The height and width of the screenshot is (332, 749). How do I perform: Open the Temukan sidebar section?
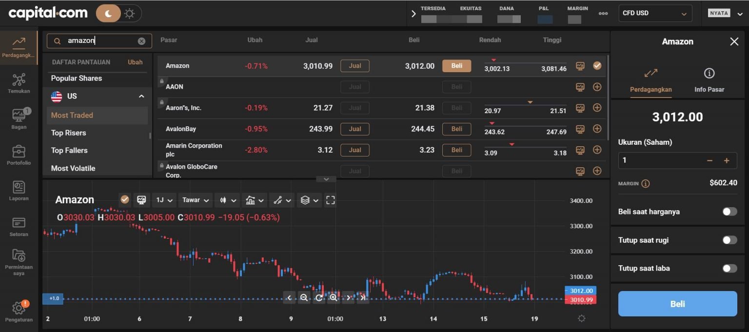(19, 83)
